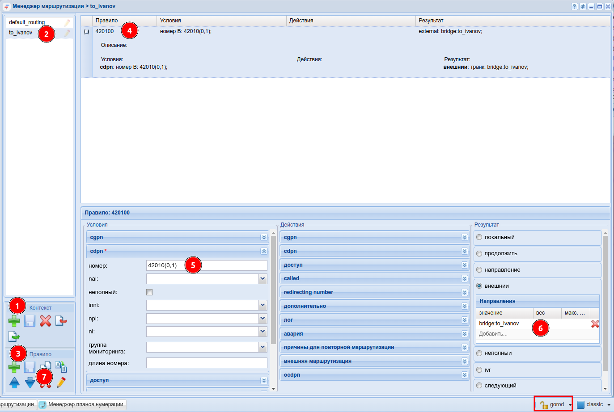Remove bridge:to_ivanov direction with red X
This screenshot has height=412, width=614.
click(x=595, y=324)
